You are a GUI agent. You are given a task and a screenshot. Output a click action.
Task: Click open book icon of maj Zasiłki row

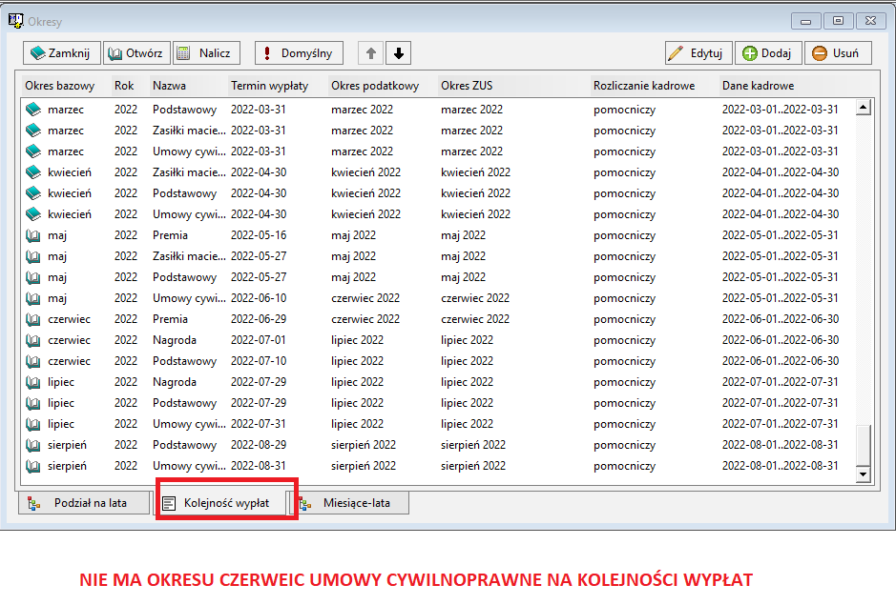pos(33,256)
